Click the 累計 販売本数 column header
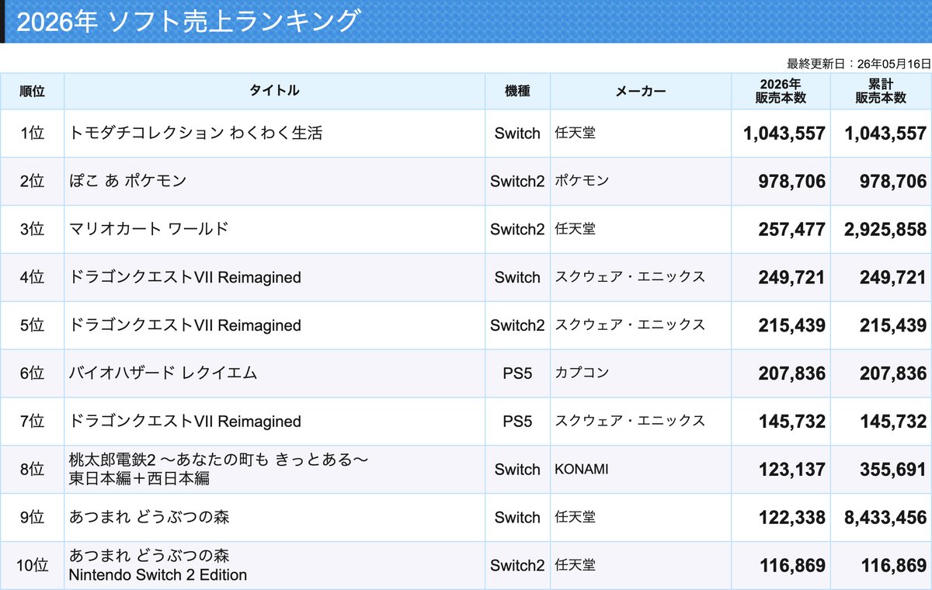The height and width of the screenshot is (590, 932). [x=881, y=91]
